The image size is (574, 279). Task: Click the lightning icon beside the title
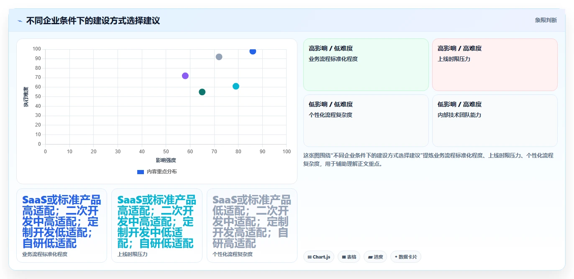(20, 21)
